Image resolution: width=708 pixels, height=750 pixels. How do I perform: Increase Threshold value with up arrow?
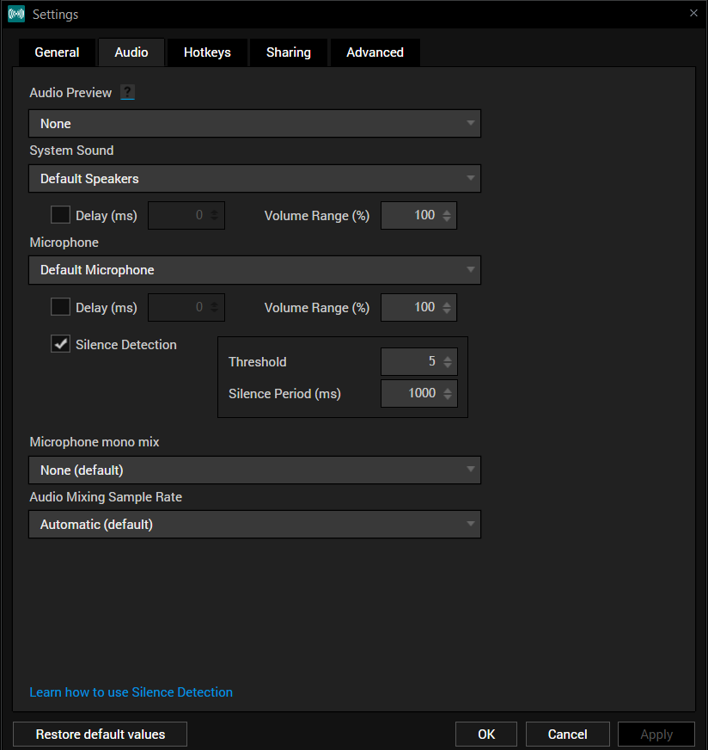click(447, 358)
